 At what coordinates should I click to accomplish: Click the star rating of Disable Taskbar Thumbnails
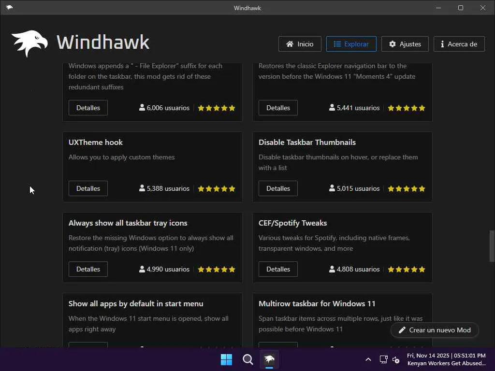point(407,189)
